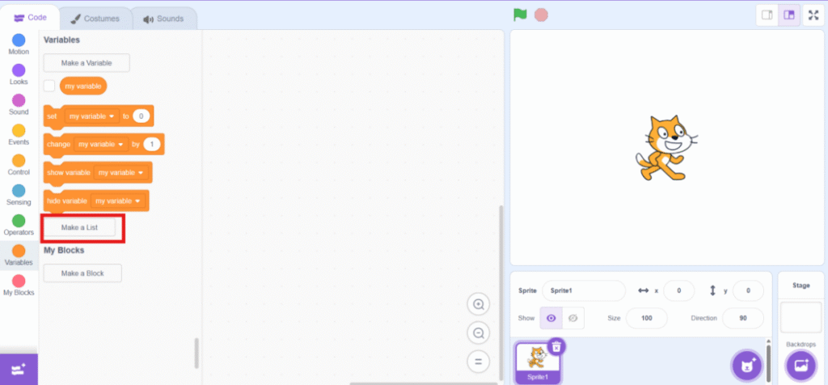828x385 pixels.
Task: Zoom out of the code workspace
Action: pos(479,332)
